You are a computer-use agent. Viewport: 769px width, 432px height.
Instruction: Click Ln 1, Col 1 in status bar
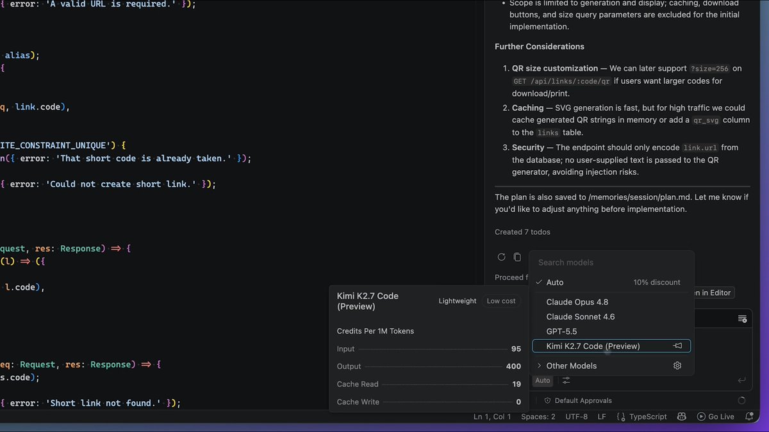(492, 417)
